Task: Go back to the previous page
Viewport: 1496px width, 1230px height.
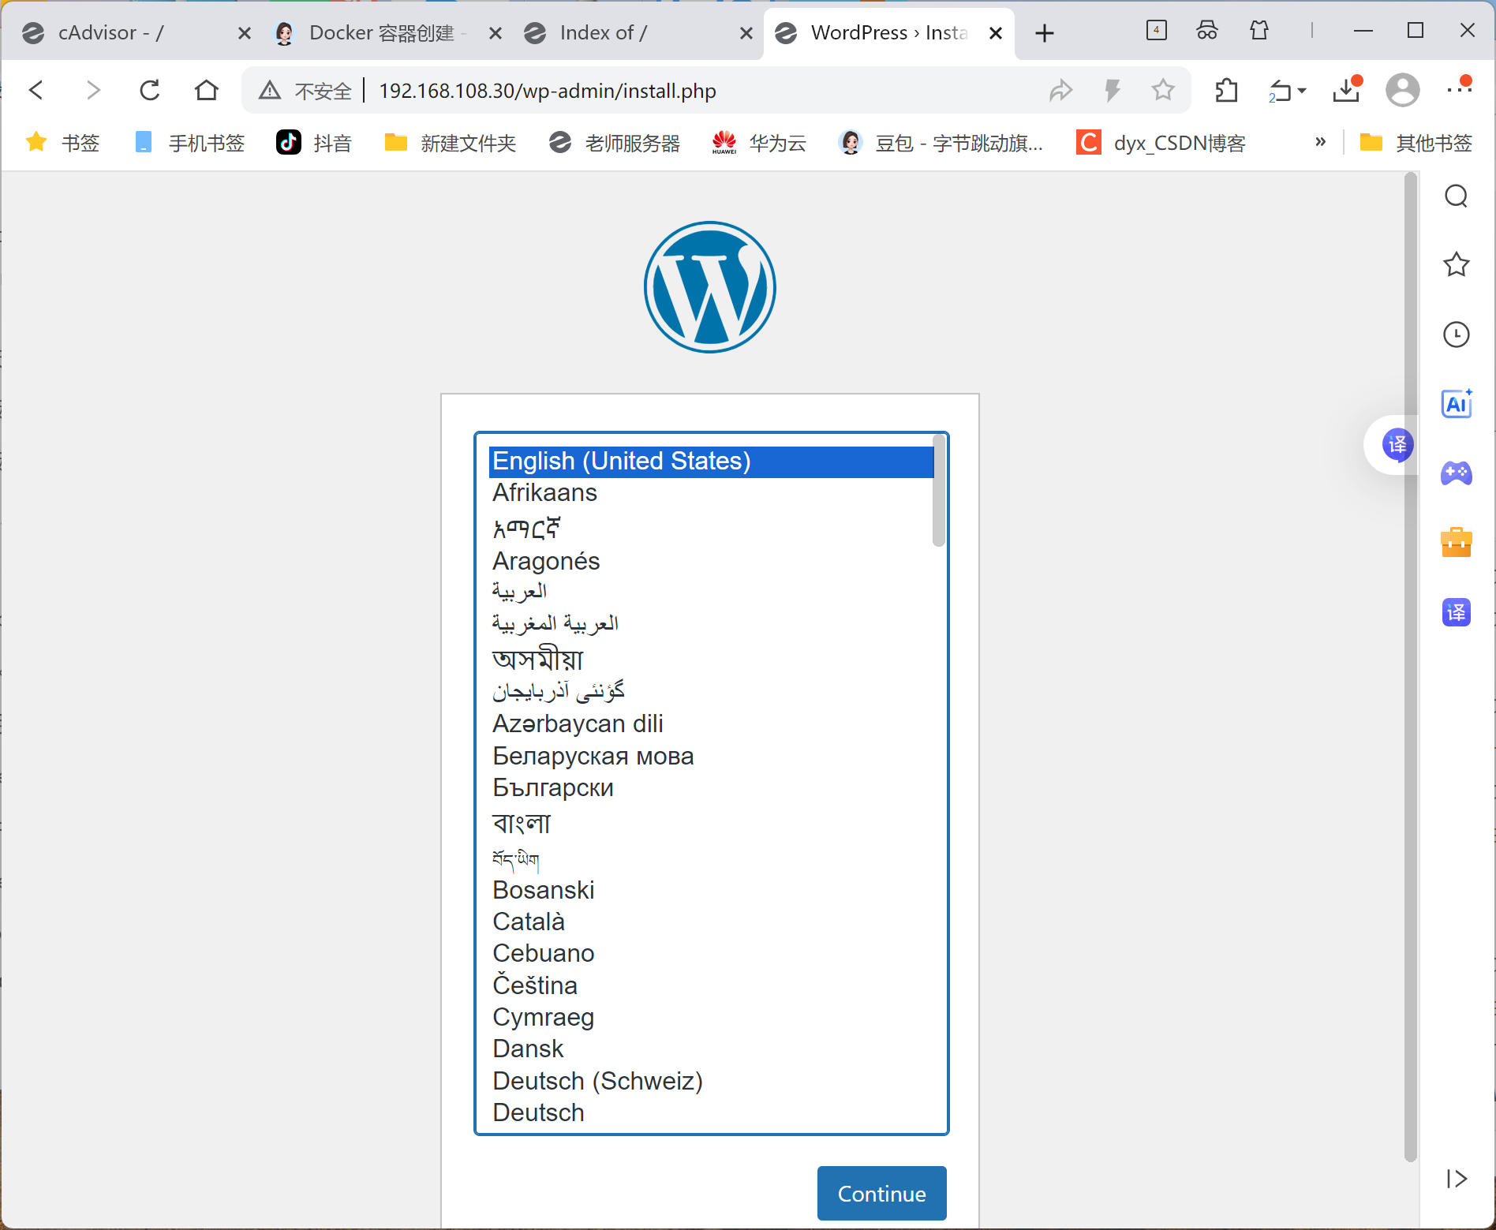Action: [x=36, y=90]
